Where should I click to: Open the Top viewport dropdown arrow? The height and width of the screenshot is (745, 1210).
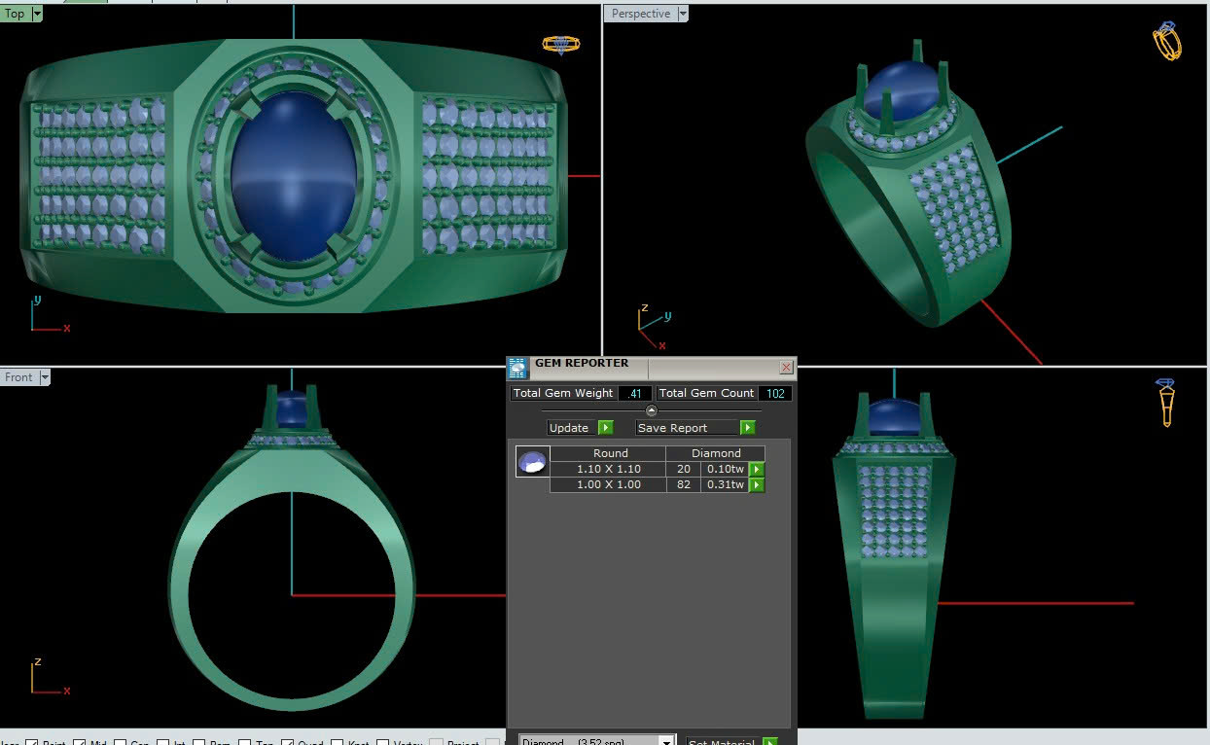pyautogui.click(x=37, y=14)
